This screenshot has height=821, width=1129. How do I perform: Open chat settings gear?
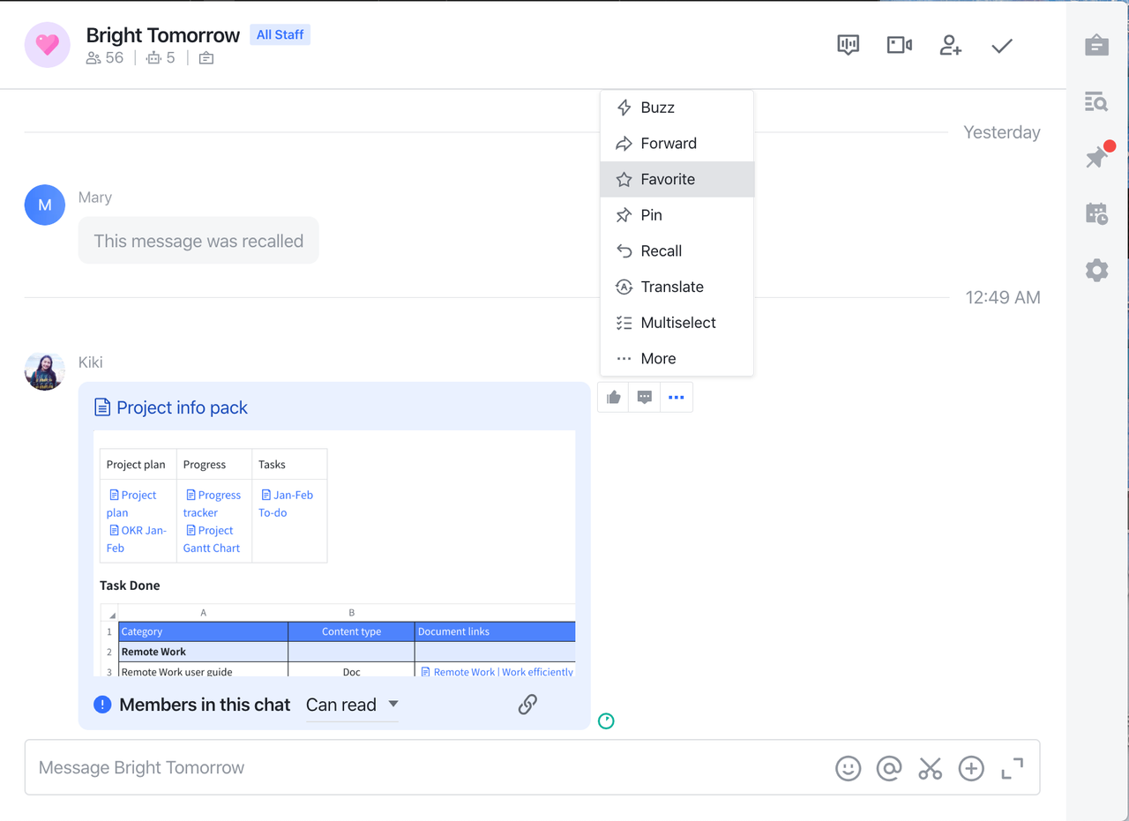click(x=1096, y=270)
